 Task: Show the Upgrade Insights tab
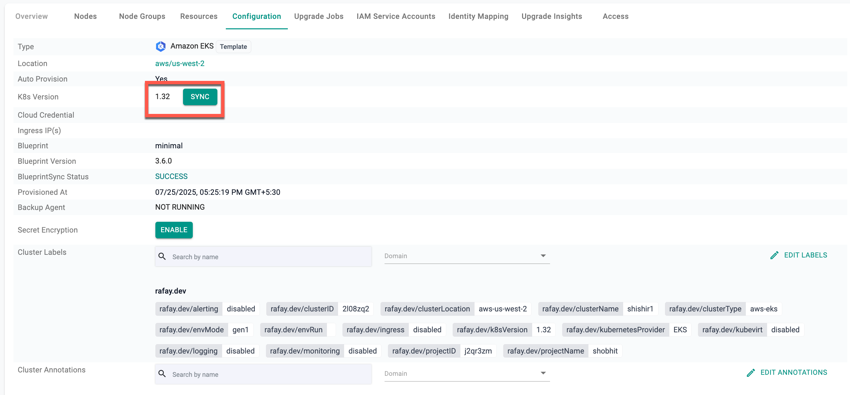(x=552, y=16)
